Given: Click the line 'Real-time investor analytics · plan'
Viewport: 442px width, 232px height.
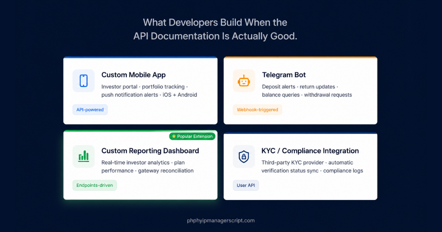Looking at the screenshot, I should click(x=143, y=163).
